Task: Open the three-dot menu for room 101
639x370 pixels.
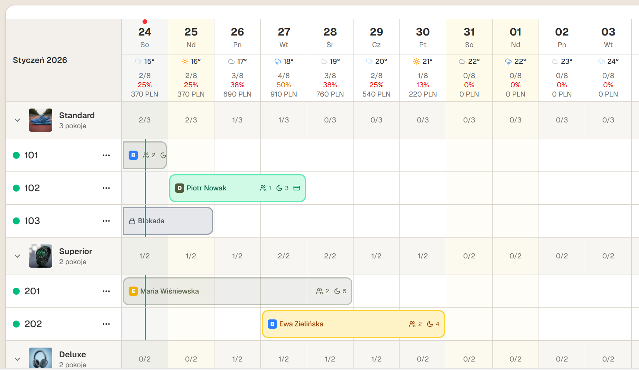Action: pos(106,155)
